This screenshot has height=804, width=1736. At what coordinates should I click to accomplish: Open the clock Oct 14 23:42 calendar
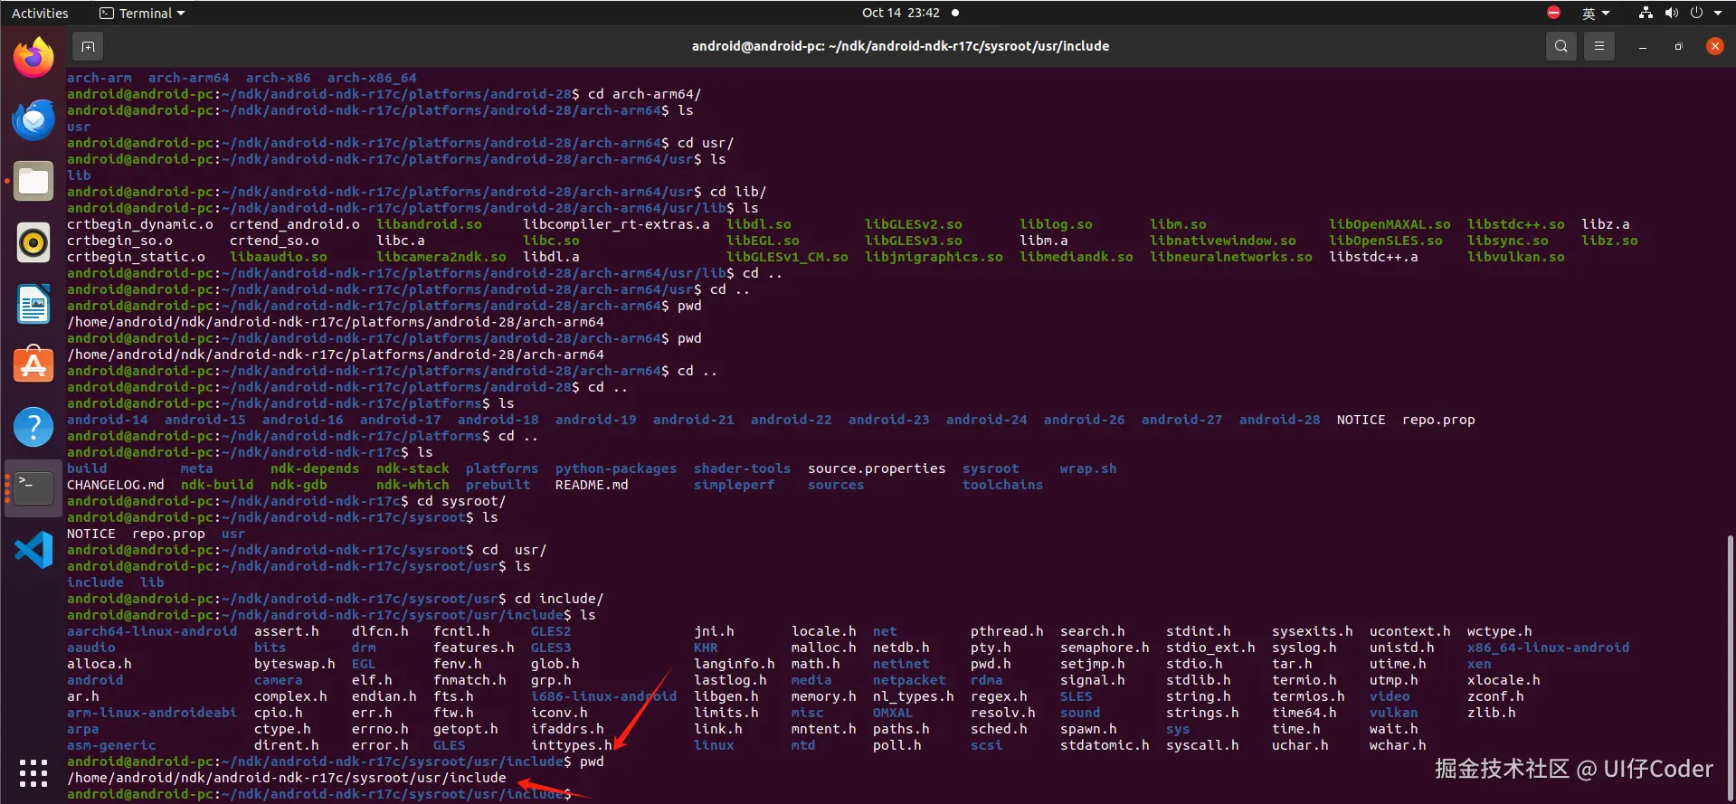click(901, 13)
